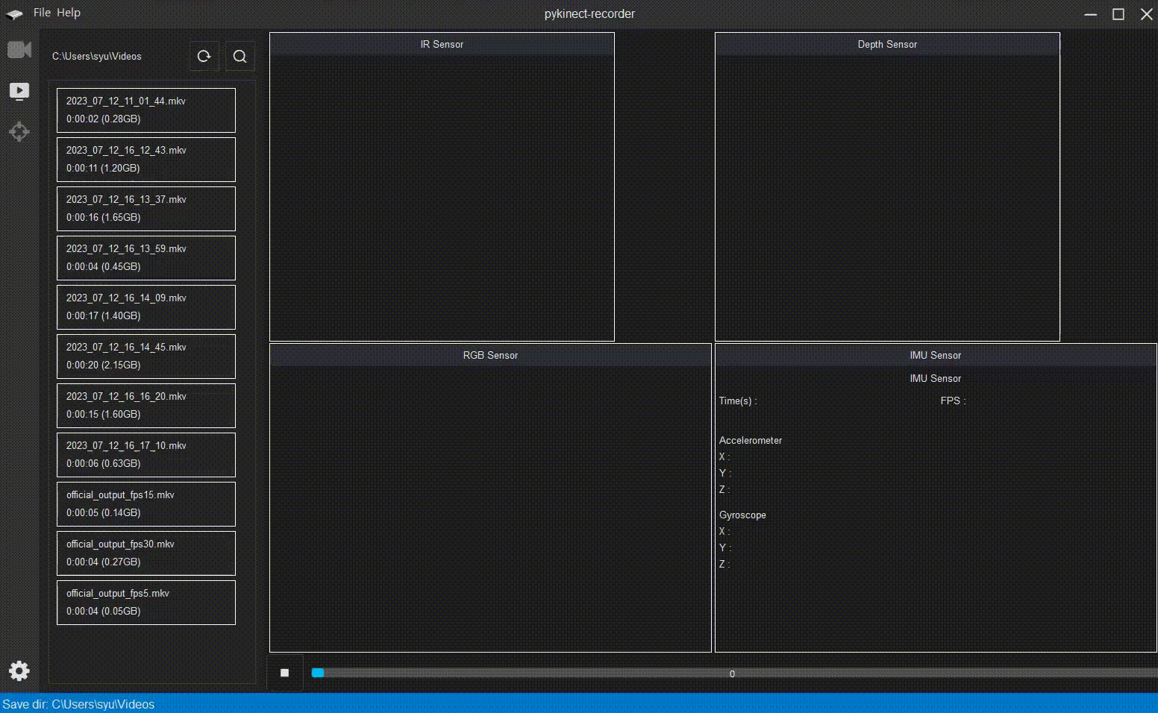Click the playback progress slider track
The image size is (1158, 713).
[731, 673]
